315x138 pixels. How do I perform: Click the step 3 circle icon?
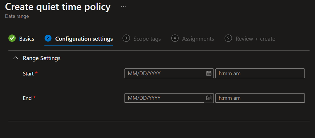(126, 38)
